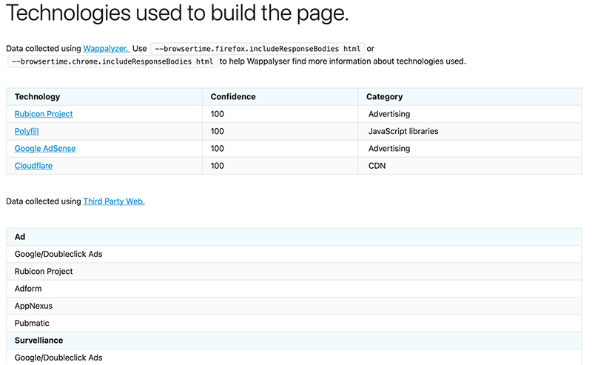Open the Cloudflare link

click(33, 166)
